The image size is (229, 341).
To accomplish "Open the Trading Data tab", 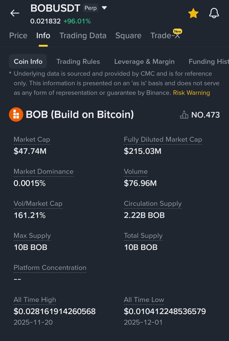I will point(83,36).
